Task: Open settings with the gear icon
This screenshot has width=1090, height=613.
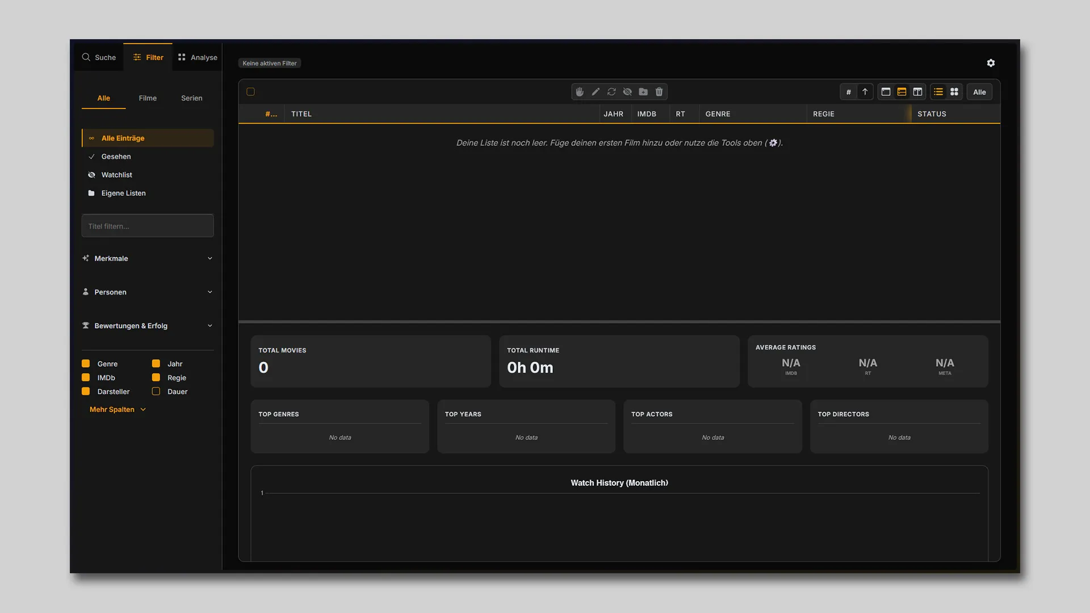Action: click(x=991, y=63)
